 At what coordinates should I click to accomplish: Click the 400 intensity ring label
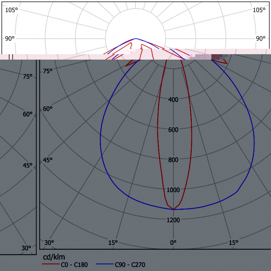(x=173, y=100)
